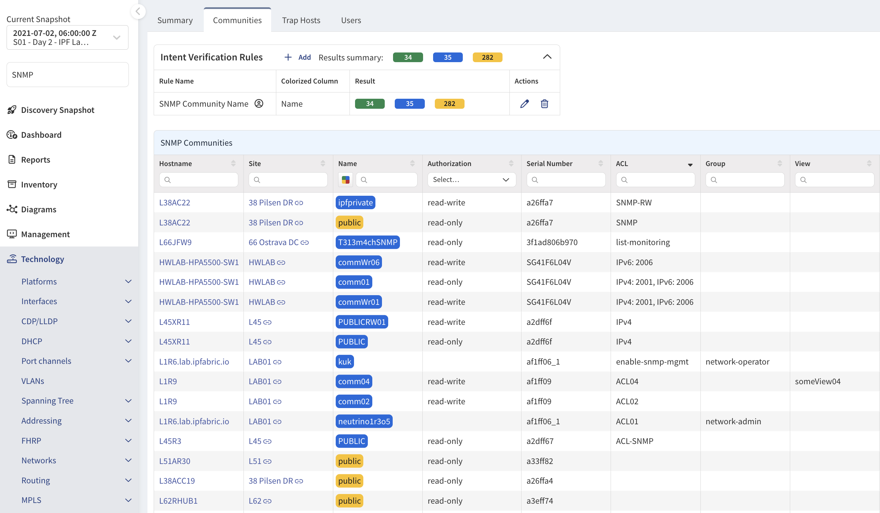Open the Authorization Select dropdown
The height and width of the screenshot is (513, 880).
pyautogui.click(x=471, y=180)
